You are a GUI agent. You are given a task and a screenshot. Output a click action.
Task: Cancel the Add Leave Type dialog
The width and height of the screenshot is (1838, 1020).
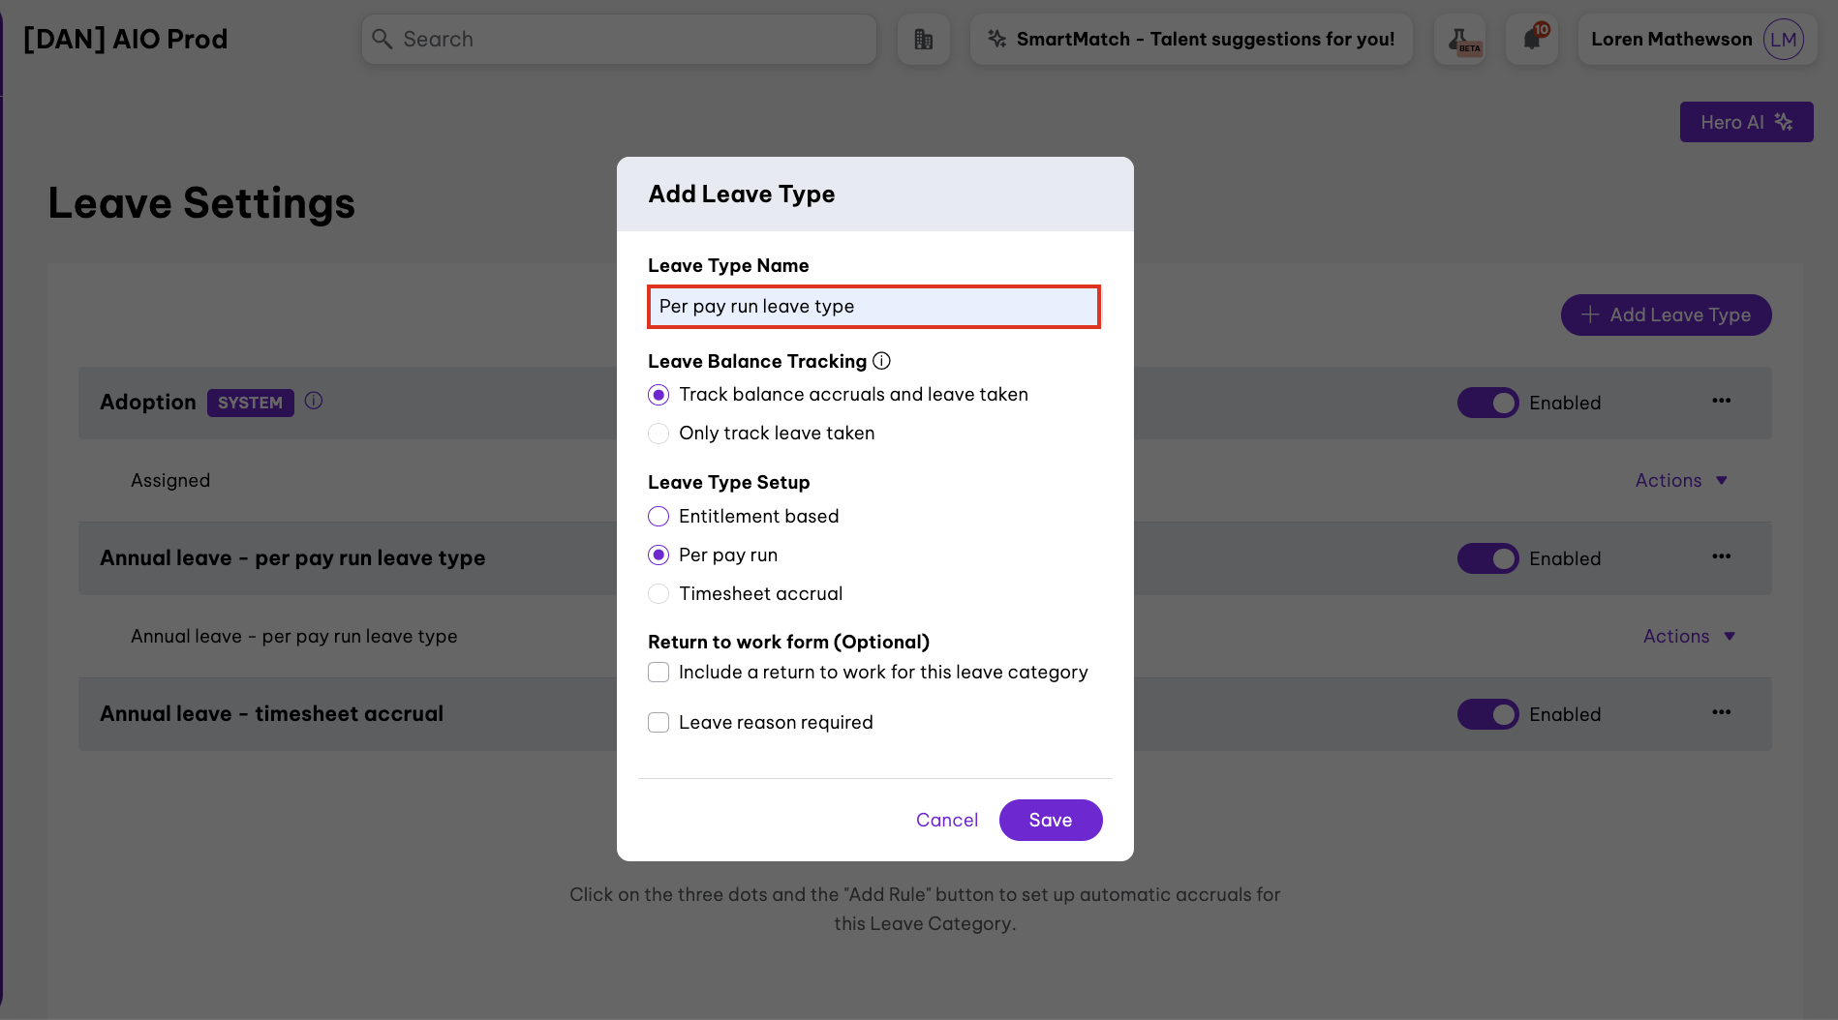(x=946, y=820)
